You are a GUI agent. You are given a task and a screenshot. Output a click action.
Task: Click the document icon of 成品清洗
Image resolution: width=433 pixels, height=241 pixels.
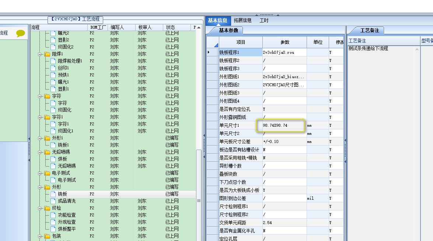pos(53,201)
